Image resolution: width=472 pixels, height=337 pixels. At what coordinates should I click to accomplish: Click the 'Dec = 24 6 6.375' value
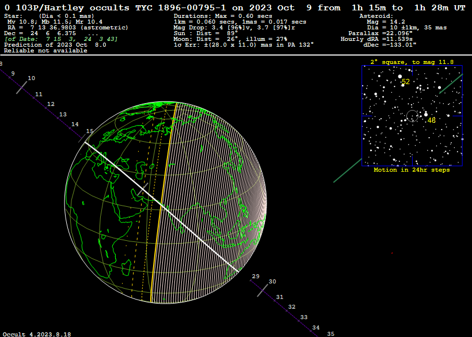[x=40, y=33]
